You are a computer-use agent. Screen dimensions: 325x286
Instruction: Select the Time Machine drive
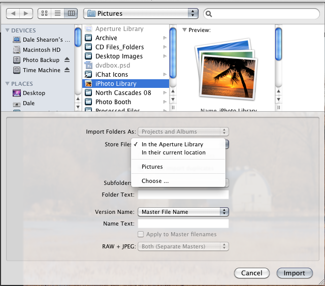tap(42, 70)
